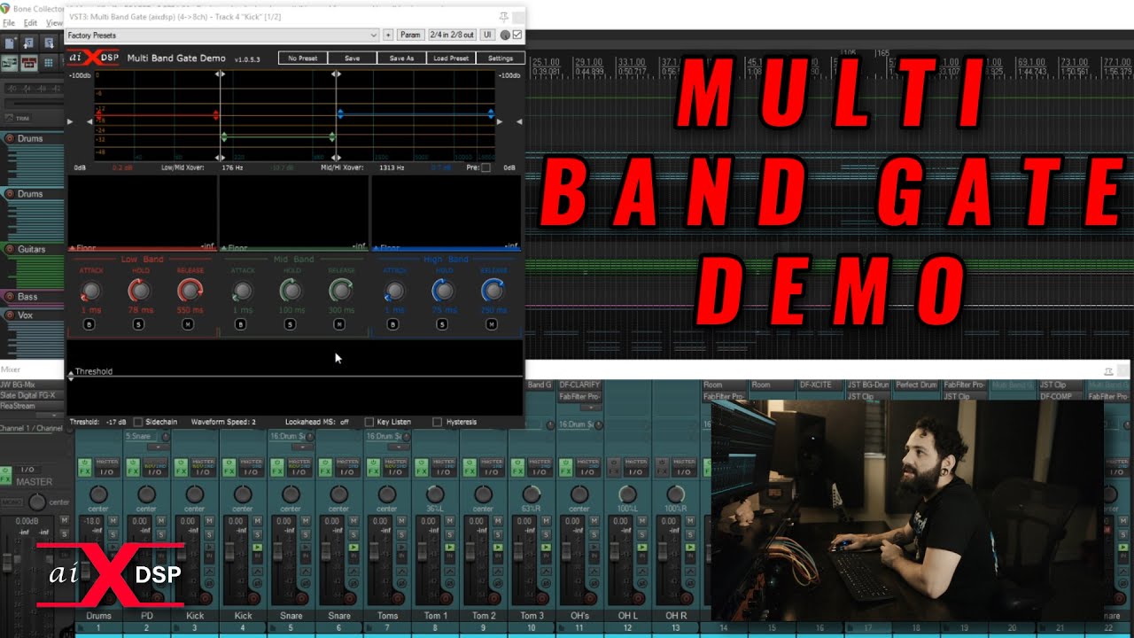Click the Threshold line handle
The image size is (1134, 638).
[x=71, y=376]
